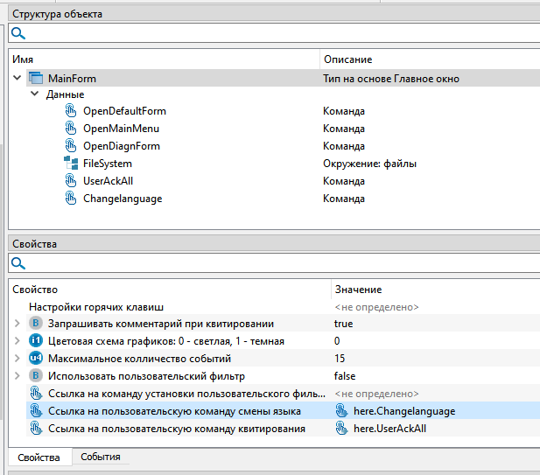Click the UserAckAll command icon in tree
This screenshot has height=475, width=540.
[x=71, y=181]
